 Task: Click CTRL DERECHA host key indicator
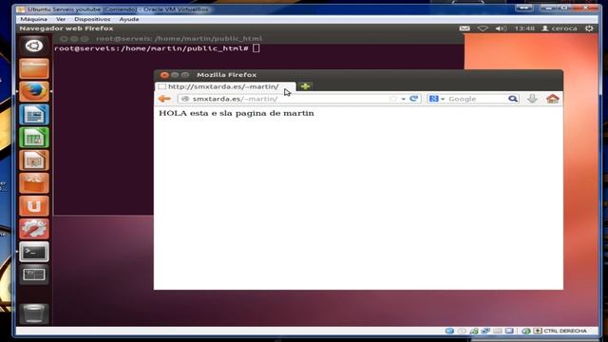tap(565, 331)
